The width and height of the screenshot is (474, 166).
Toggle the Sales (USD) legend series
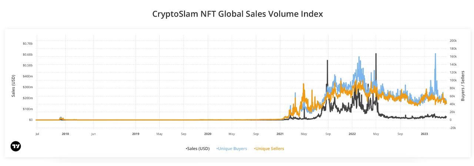coord(198,149)
